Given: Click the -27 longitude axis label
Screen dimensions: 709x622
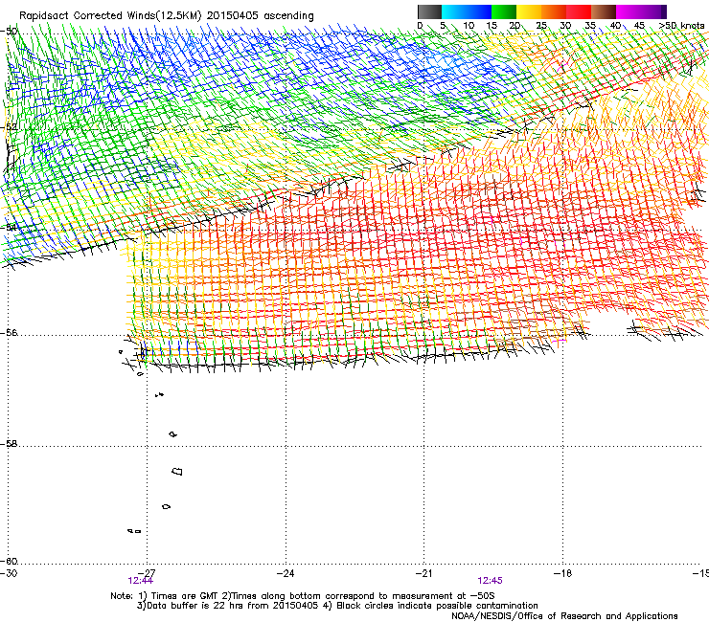Looking at the screenshot, I should pyautogui.click(x=147, y=573).
